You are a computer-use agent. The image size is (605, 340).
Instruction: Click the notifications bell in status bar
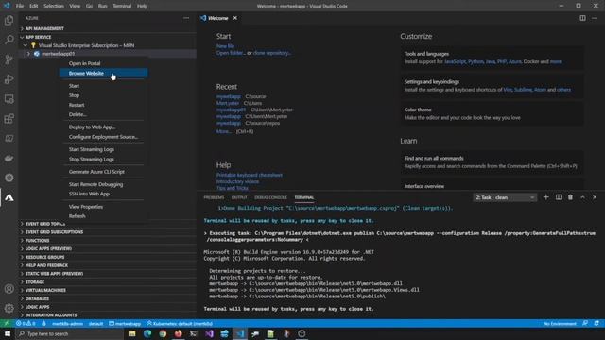[596, 323]
